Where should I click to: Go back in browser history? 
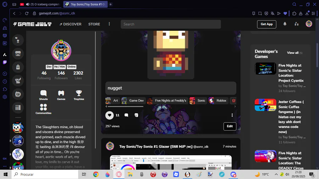[x=14, y=13]
